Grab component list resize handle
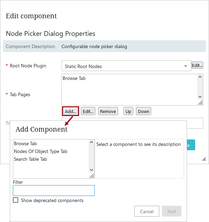Screen dimensions: 209x222 (92, 176)
